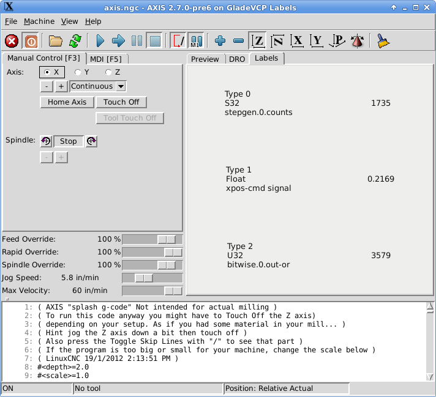This screenshot has height=397, width=436.
Task: Open the View menu
Action: point(70,21)
